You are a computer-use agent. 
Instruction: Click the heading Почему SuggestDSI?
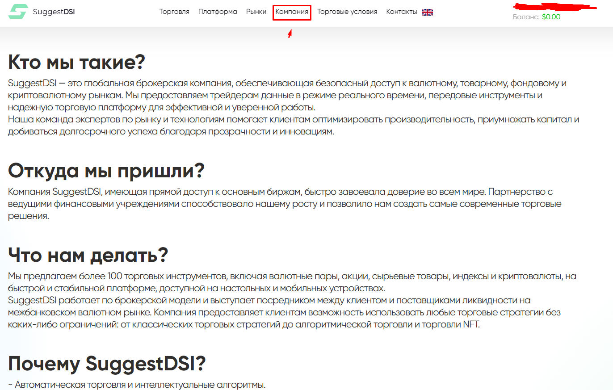pyautogui.click(x=107, y=364)
